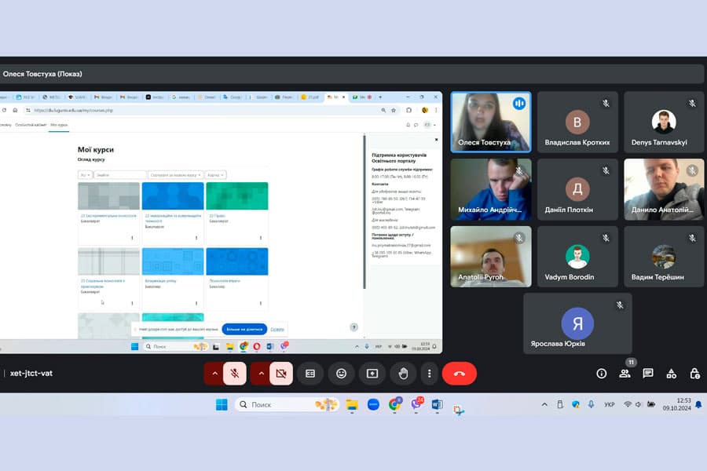Screen dimensions: 707x471
Task: Turn on captions in meeting bar
Action: tap(310, 373)
